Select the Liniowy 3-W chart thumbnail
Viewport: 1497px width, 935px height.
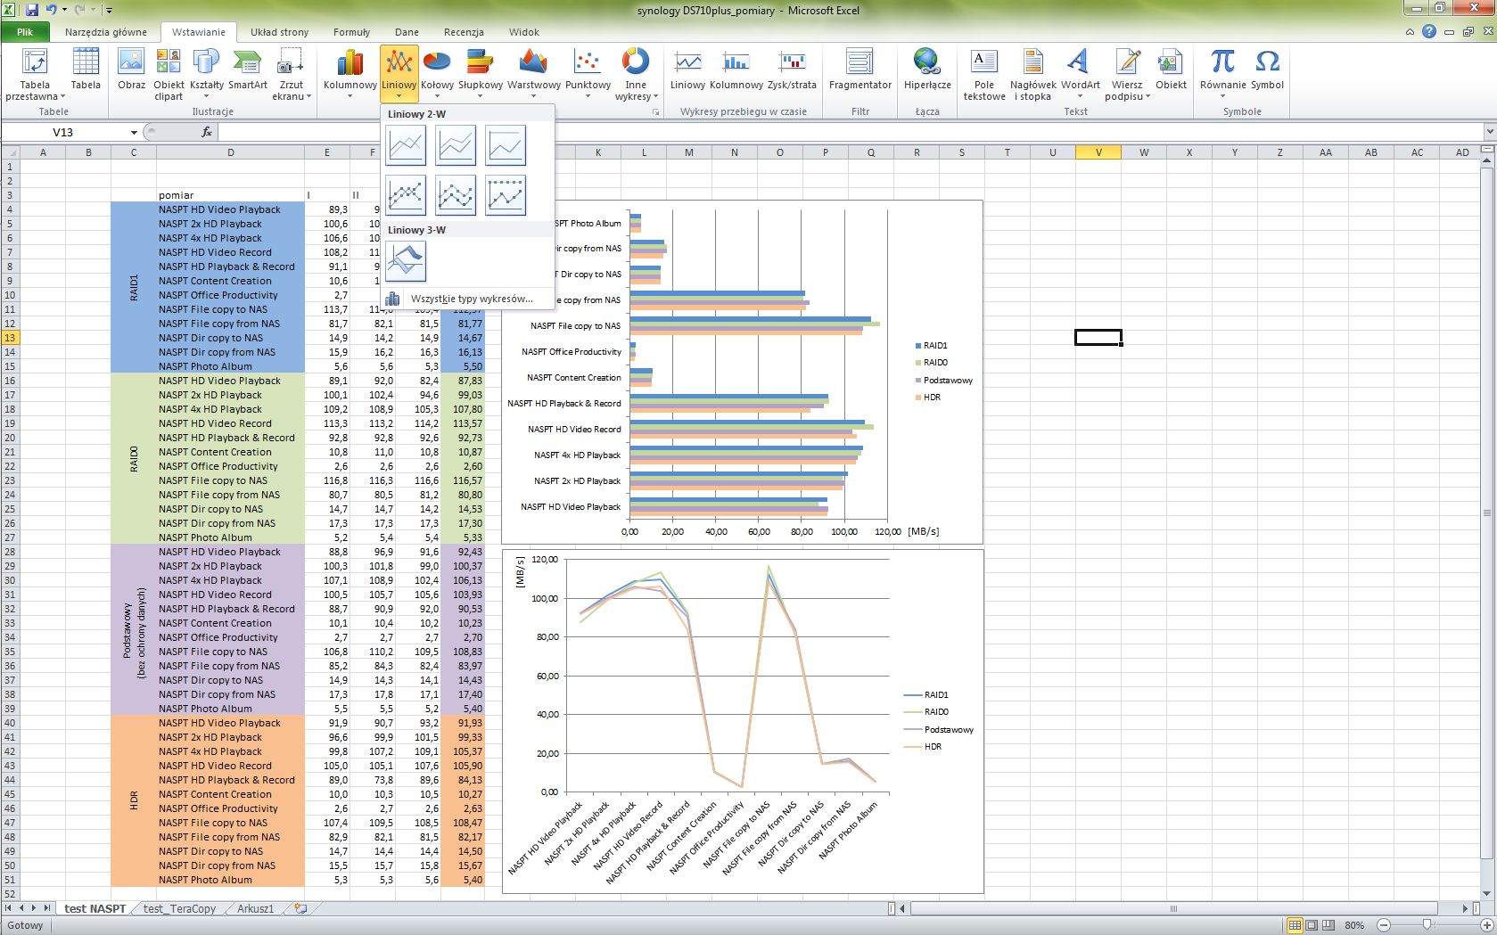[406, 261]
